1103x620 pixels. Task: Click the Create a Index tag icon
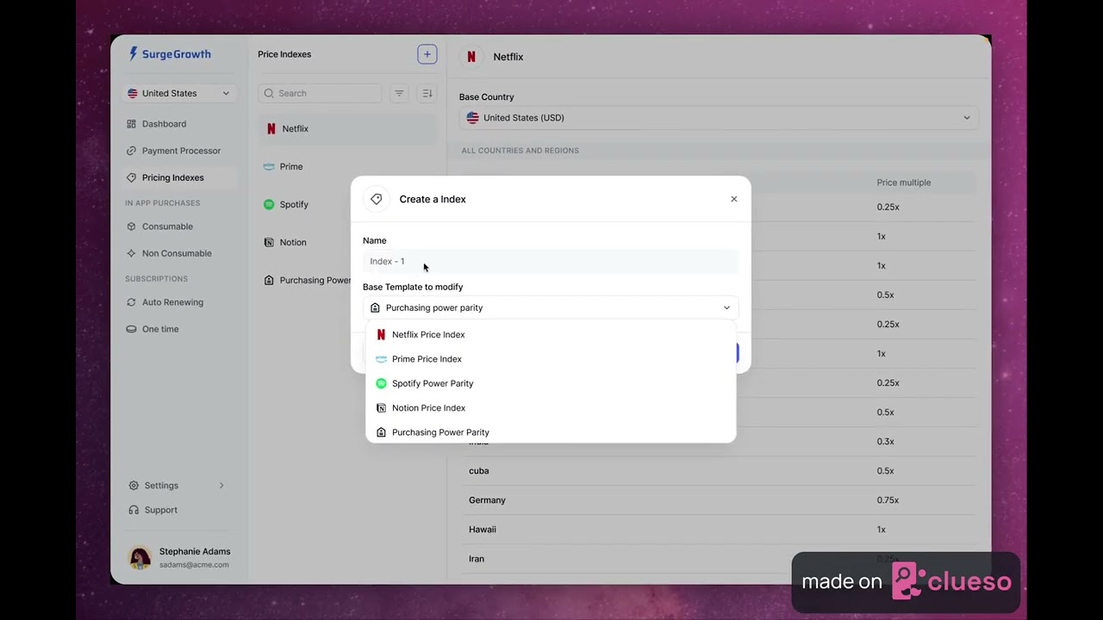click(x=377, y=199)
